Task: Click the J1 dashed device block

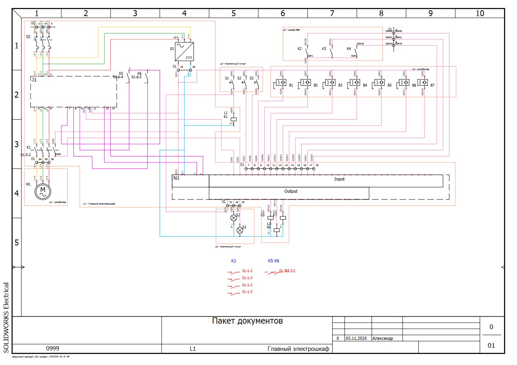Action: pos(74,92)
